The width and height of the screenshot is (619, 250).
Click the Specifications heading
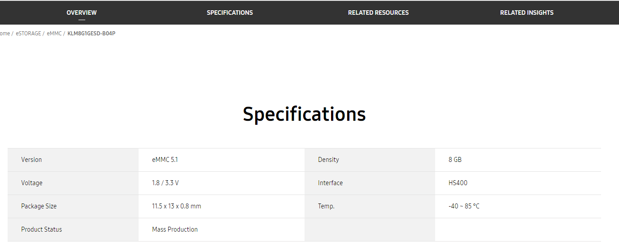coord(304,114)
